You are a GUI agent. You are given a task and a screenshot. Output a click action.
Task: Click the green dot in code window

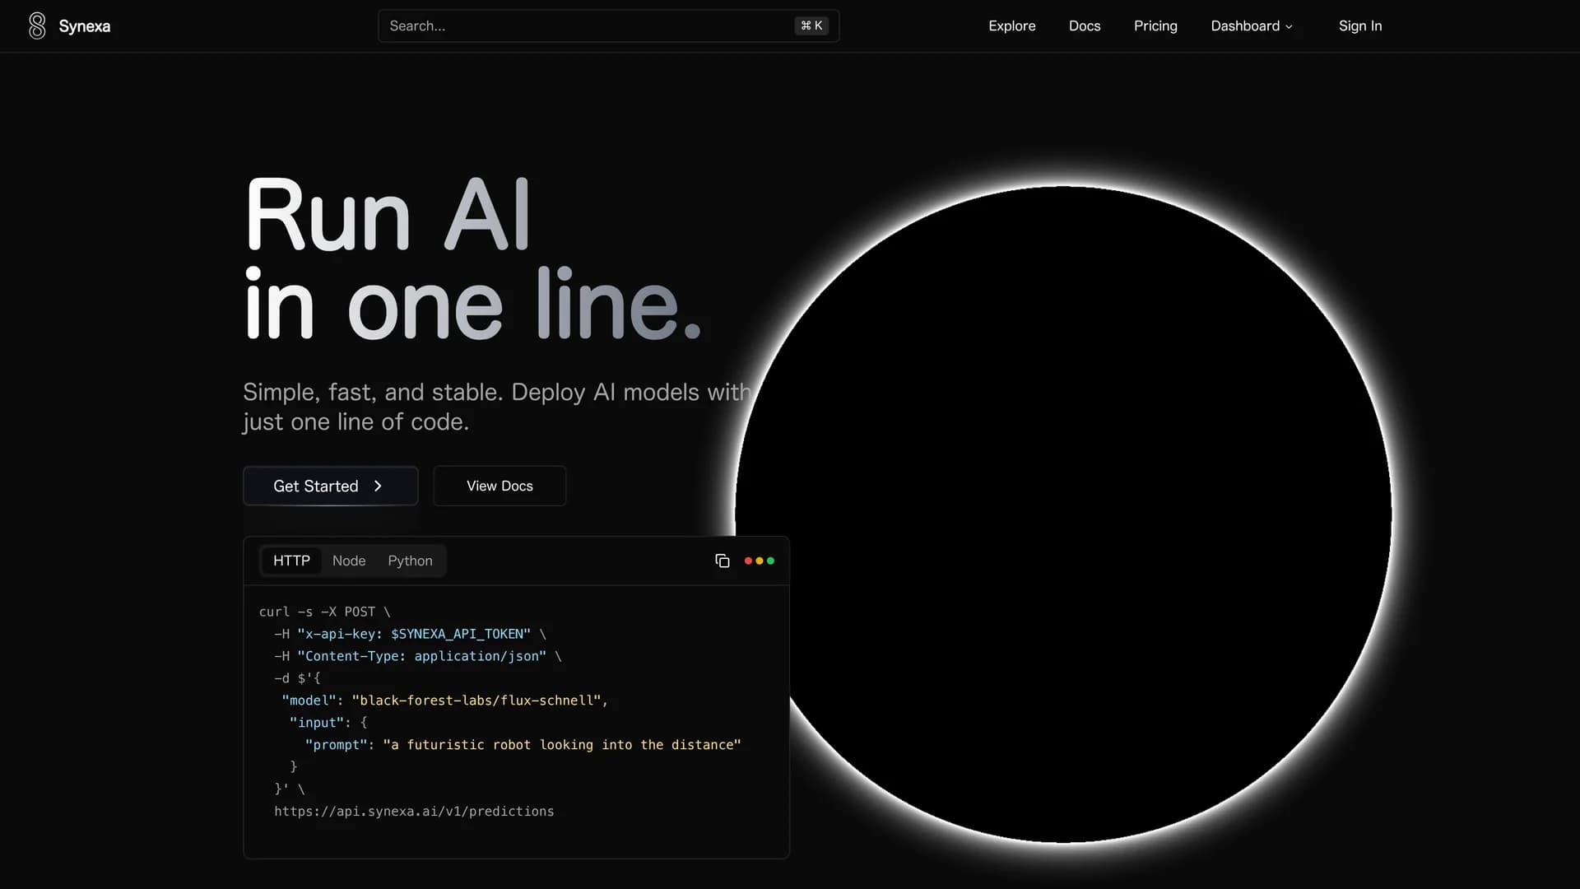(x=770, y=561)
